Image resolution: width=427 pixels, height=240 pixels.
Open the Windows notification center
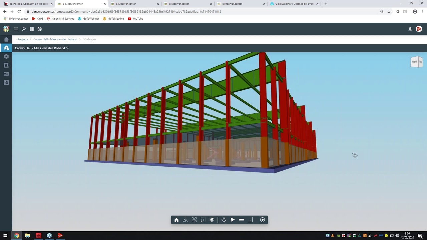(x=421, y=236)
